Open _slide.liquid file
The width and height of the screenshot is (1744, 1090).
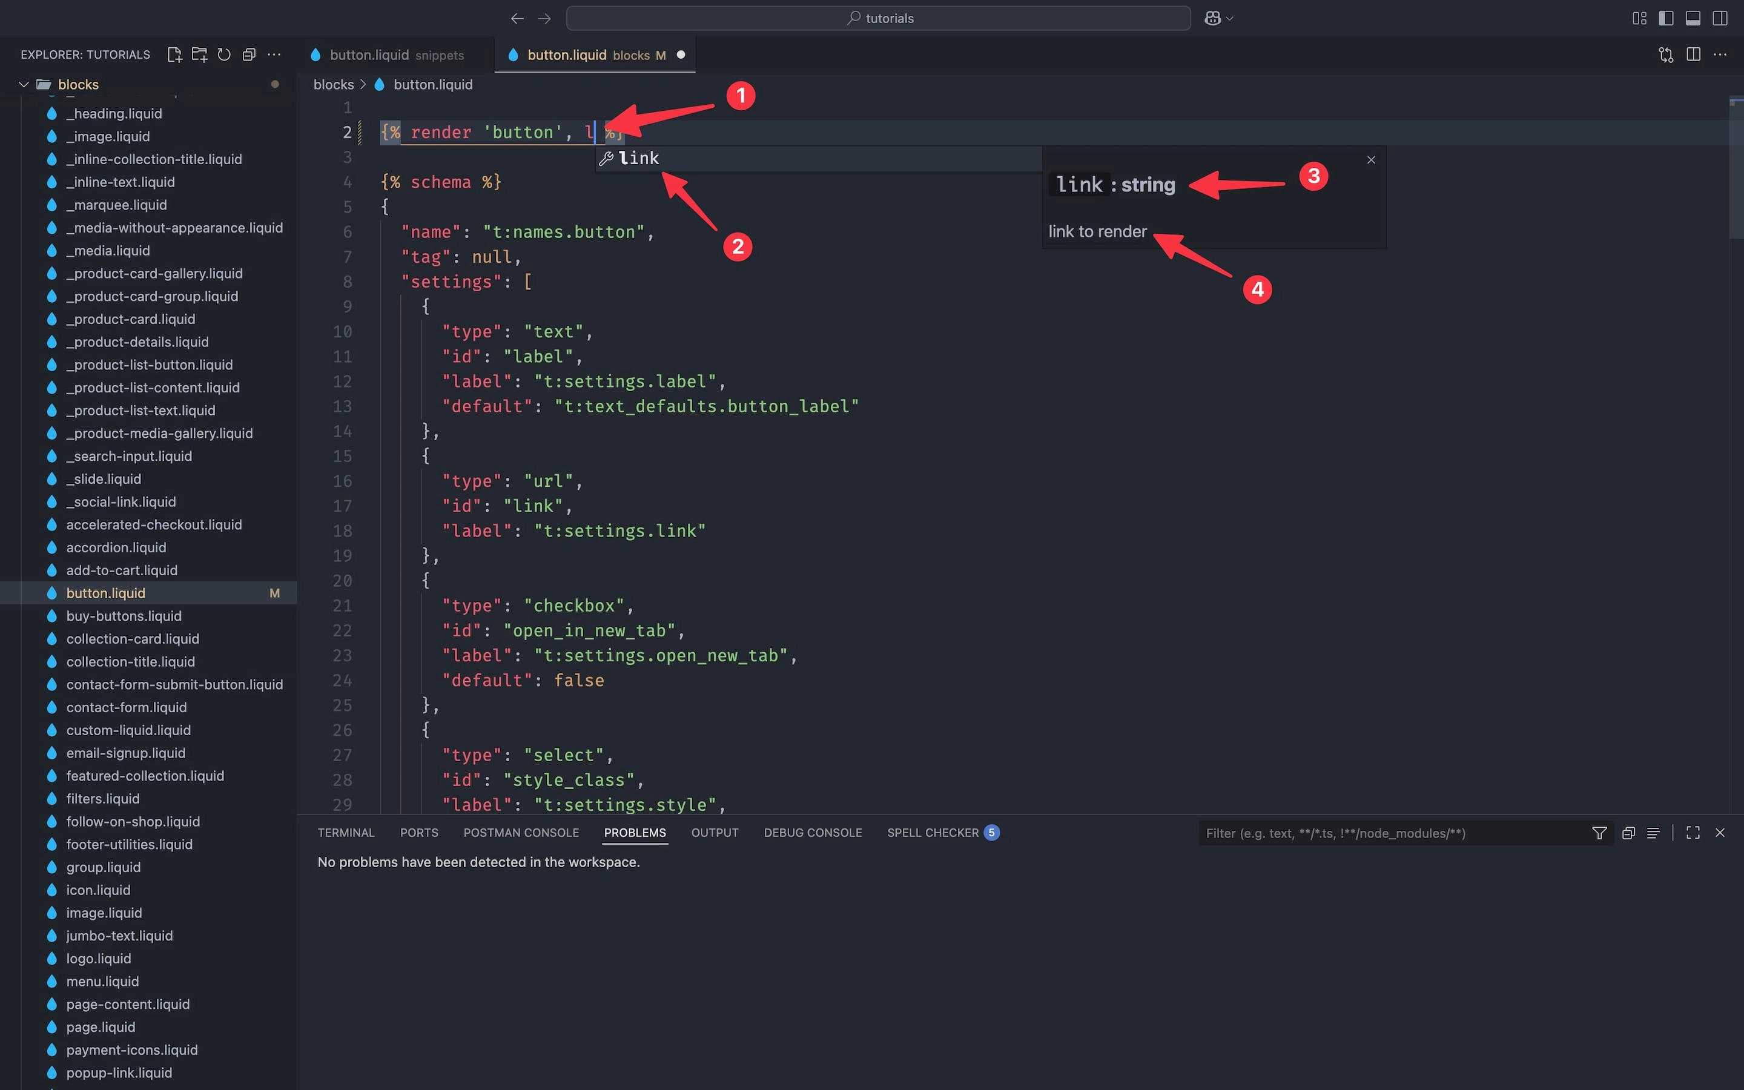click(x=104, y=478)
